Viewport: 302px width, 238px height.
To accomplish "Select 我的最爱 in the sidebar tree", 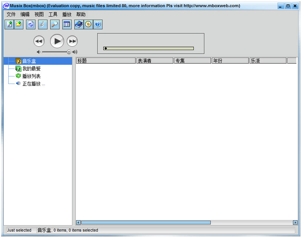I will pos(31,69).
